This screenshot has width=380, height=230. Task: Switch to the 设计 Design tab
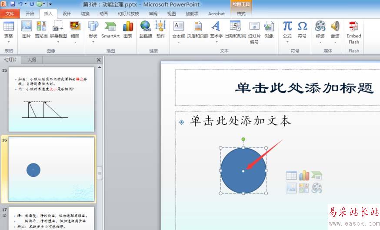(67, 13)
